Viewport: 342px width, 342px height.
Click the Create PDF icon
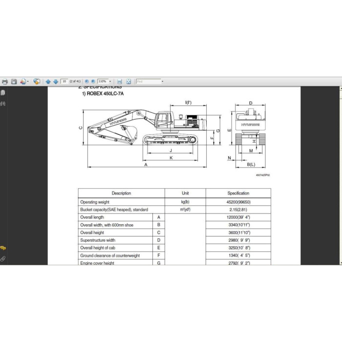point(23,82)
